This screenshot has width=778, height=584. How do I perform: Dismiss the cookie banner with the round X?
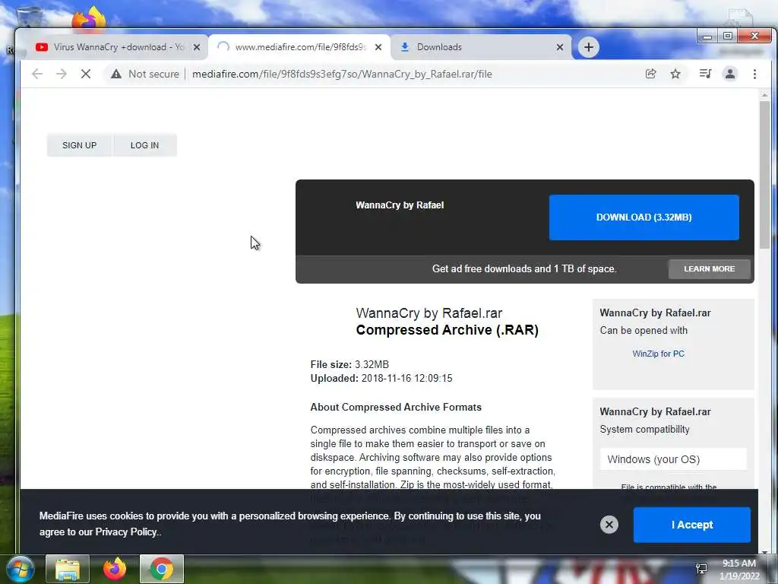tap(609, 525)
